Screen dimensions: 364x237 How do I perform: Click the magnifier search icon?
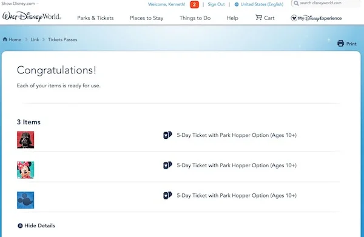[x=296, y=3]
